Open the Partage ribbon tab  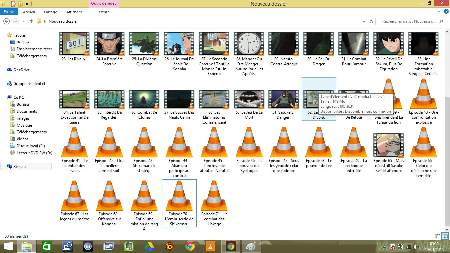pos(50,12)
